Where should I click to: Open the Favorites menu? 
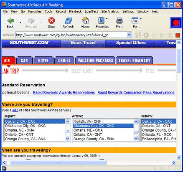point(35,11)
